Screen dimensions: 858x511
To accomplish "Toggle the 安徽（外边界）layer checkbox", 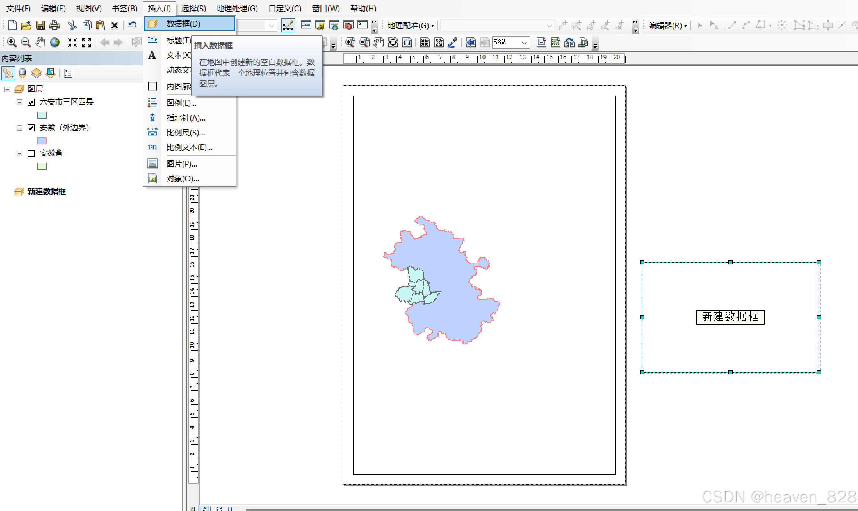I will 31,128.
